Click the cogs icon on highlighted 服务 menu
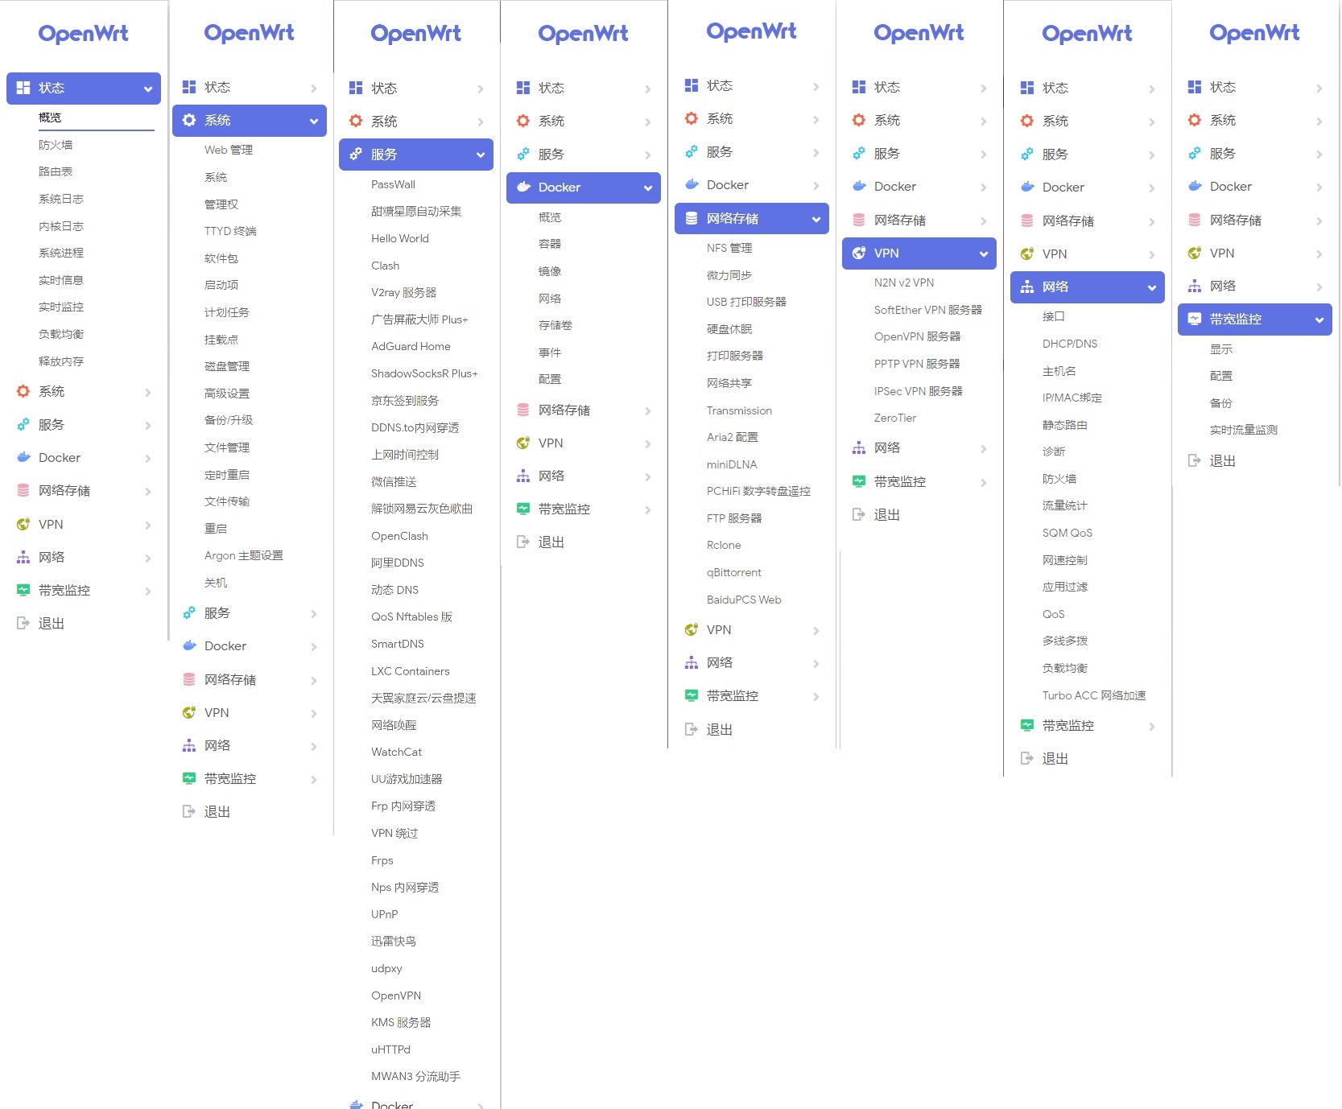Screen dimensions: 1342x1109 [356, 155]
